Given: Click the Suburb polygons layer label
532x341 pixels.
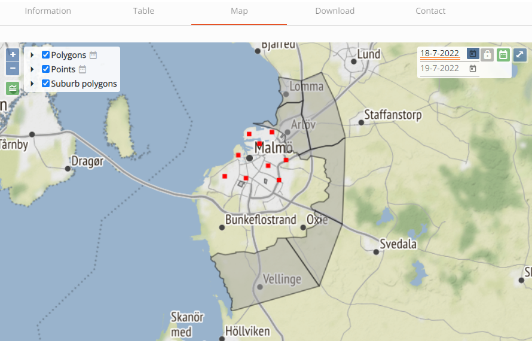Looking at the screenshot, I should point(84,84).
